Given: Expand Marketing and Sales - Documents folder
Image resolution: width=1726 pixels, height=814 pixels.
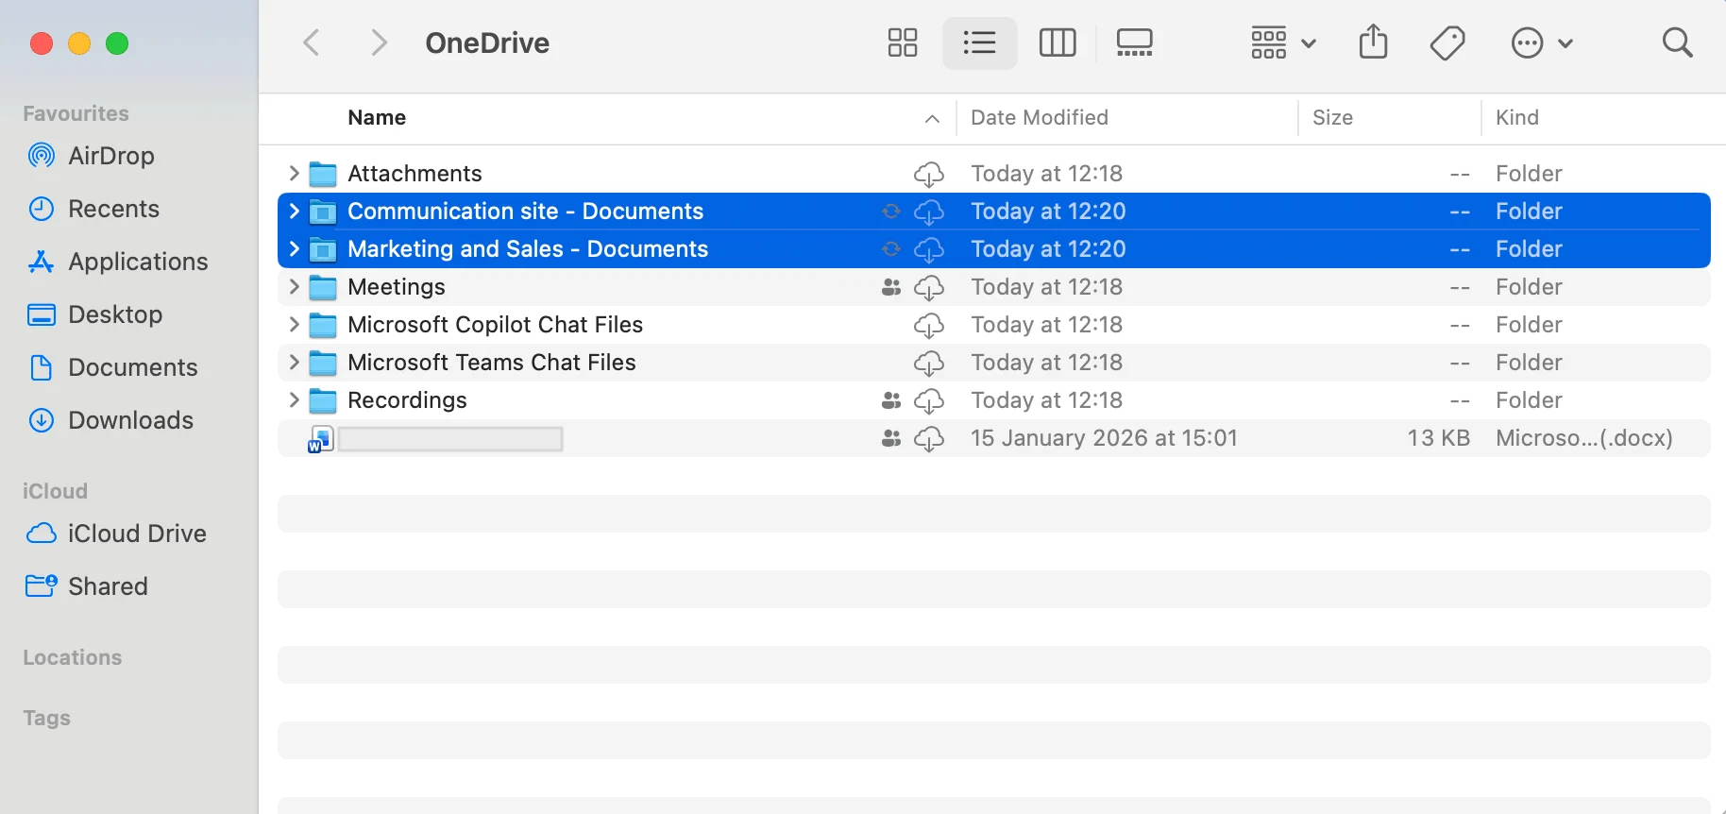Looking at the screenshot, I should 294,248.
